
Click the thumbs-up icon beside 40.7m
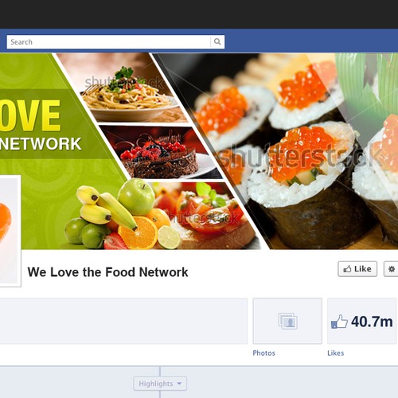pyautogui.click(x=339, y=322)
